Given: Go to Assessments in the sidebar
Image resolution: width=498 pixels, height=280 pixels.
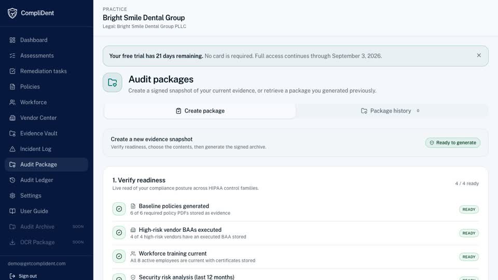Looking at the screenshot, I should pos(46,55).
